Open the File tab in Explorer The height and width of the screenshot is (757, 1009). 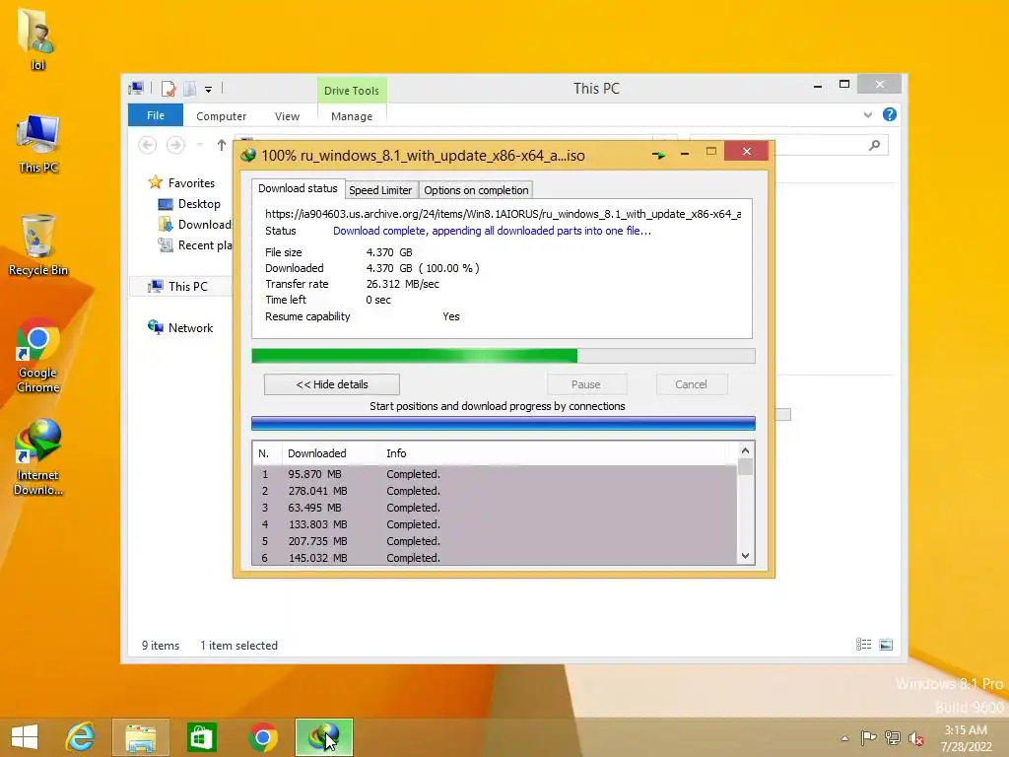point(155,115)
